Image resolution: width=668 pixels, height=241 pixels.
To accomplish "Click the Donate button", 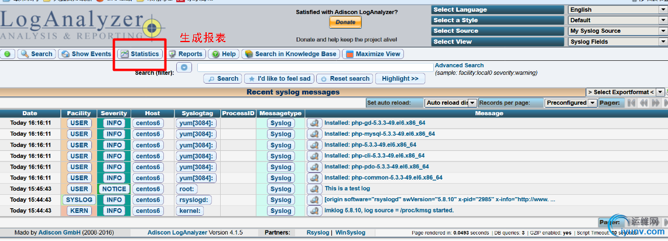I will pos(345,22).
